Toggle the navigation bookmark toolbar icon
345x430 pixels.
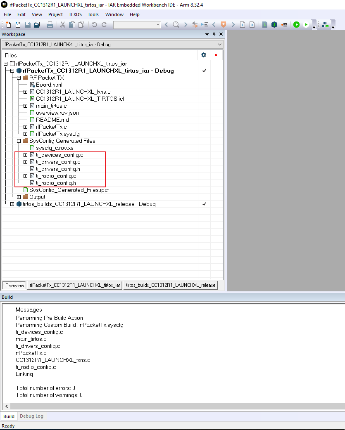[223, 24]
